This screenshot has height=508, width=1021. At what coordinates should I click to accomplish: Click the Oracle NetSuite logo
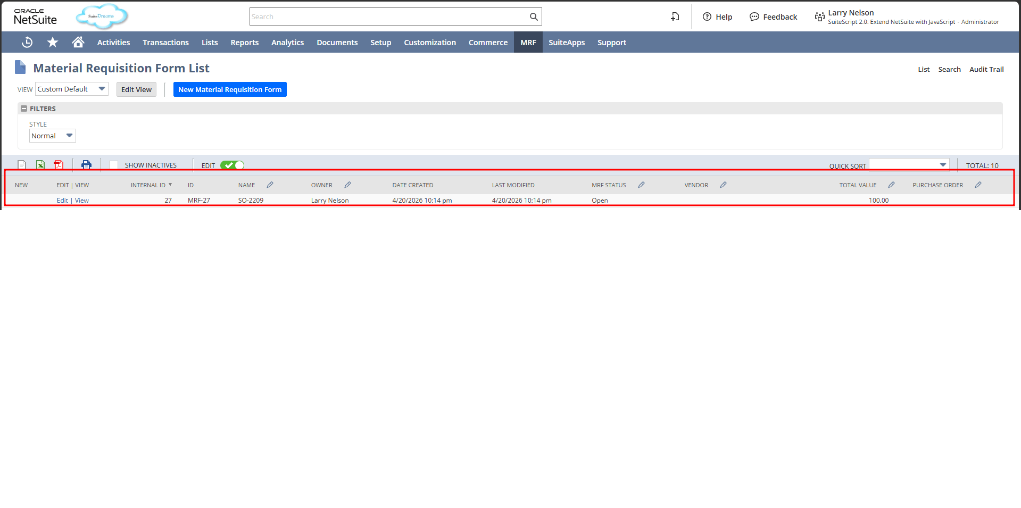(x=35, y=16)
